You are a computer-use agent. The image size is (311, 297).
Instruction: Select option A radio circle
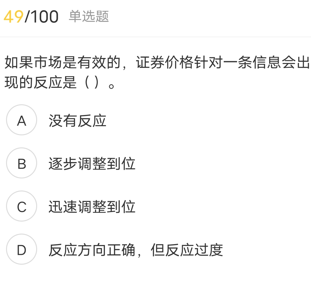click(22, 120)
